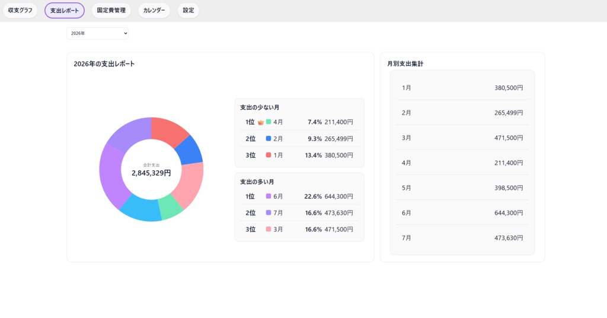Expand the 2026年 year dropdown
Viewport: 607px width, 318px height.
point(98,33)
